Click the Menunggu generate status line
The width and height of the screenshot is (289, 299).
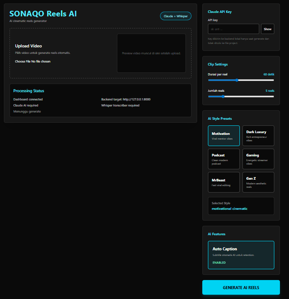click(x=27, y=112)
